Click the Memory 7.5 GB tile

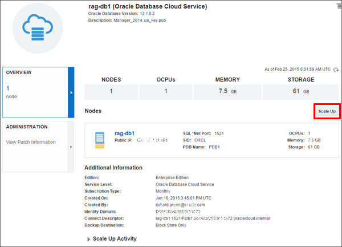tap(220, 91)
